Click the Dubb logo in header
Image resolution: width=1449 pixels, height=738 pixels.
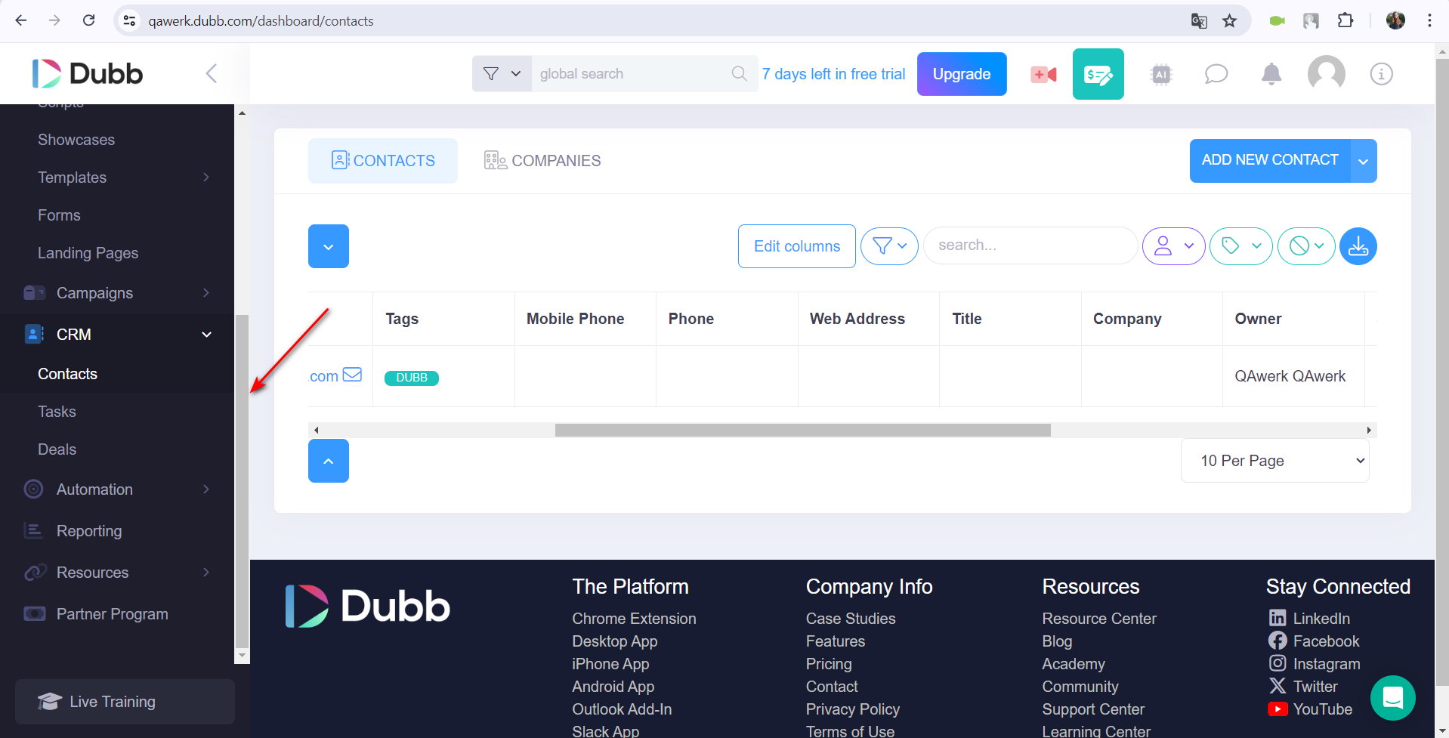[87, 73]
